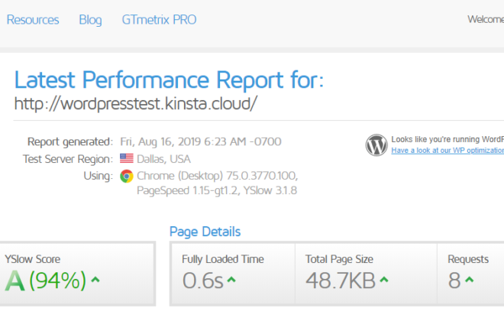Click the Welcome text in header
This screenshot has height=321, width=504.
(x=486, y=20)
